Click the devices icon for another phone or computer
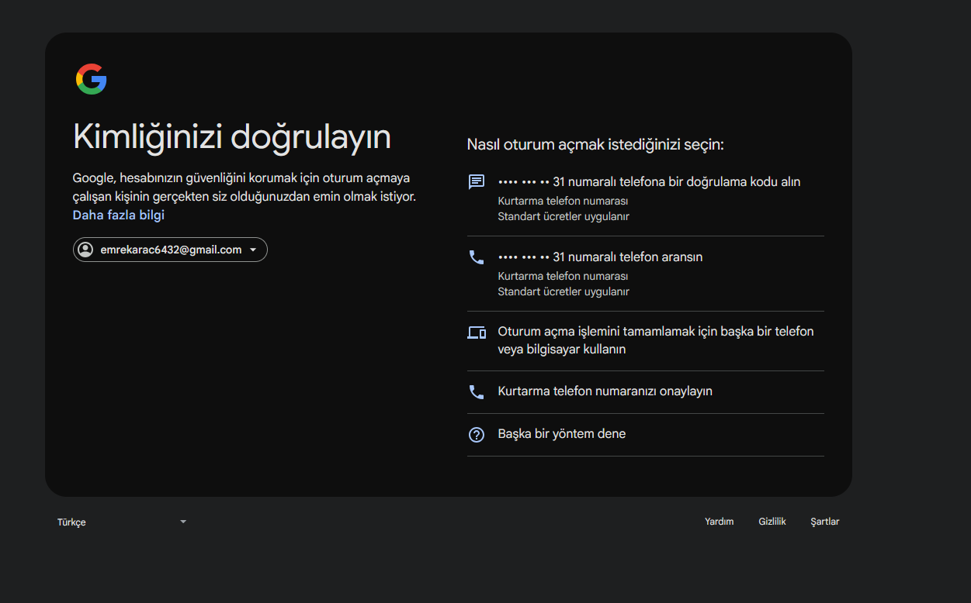The image size is (971, 603). 477,333
